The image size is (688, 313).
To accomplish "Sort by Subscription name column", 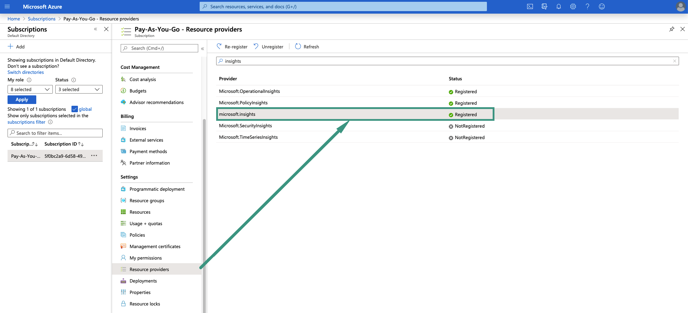I will click(24, 144).
